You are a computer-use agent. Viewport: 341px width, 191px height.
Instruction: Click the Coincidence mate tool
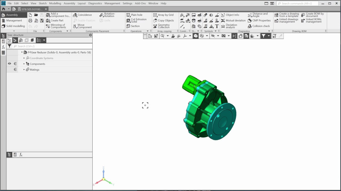pyautogui.click(x=82, y=15)
